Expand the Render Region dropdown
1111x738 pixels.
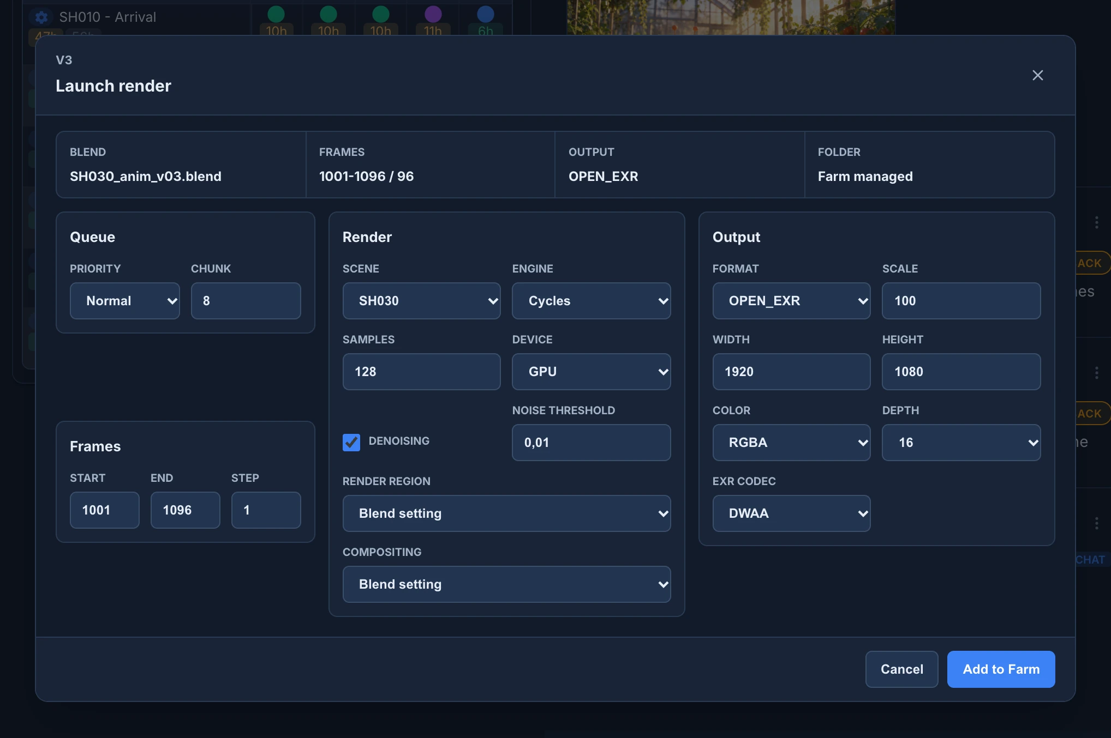click(506, 513)
